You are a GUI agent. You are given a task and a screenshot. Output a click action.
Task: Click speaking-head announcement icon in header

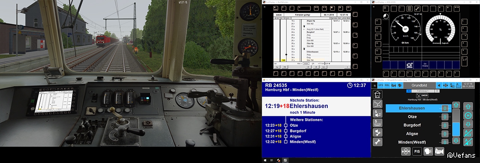399,85
